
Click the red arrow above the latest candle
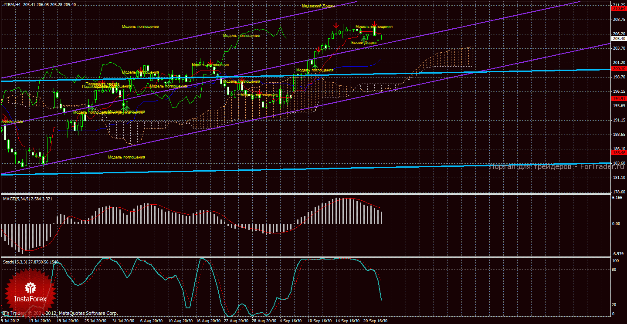click(374, 24)
